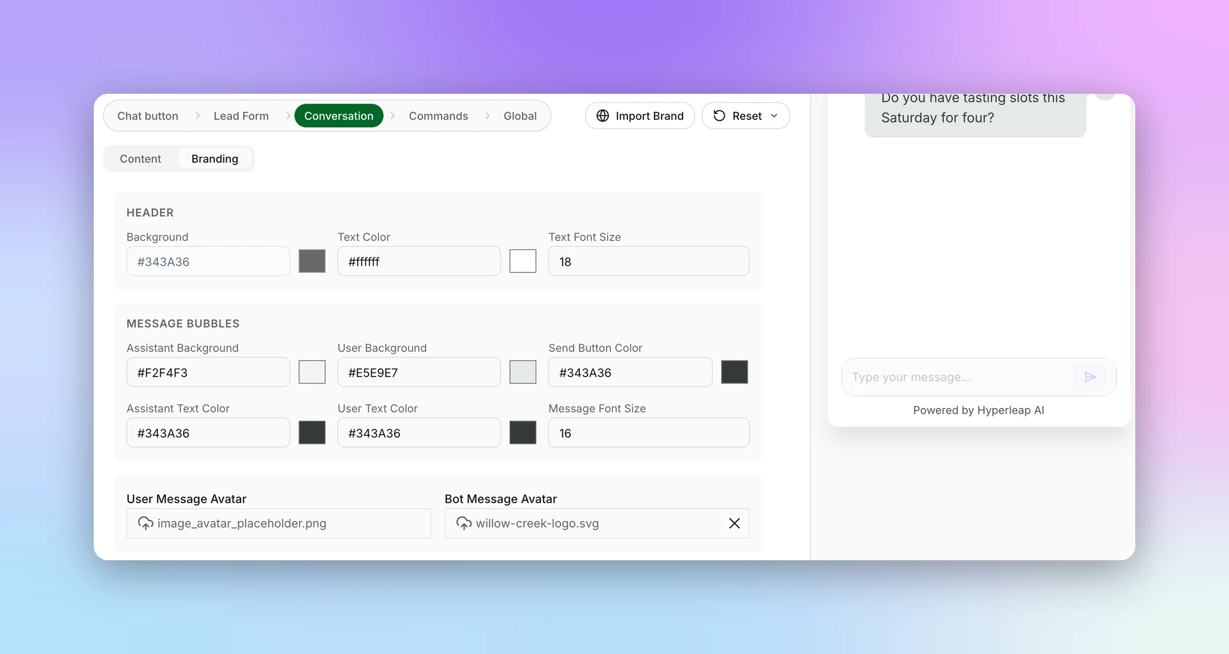Switch to the Global step
Screen dimensions: 1229x654
(520, 116)
